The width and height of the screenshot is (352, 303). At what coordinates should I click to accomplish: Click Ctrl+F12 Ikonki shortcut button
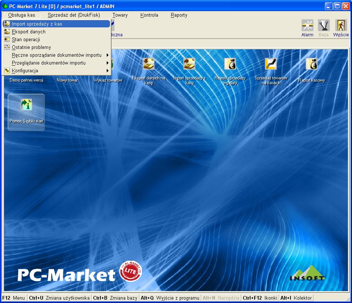click(x=260, y=298)
